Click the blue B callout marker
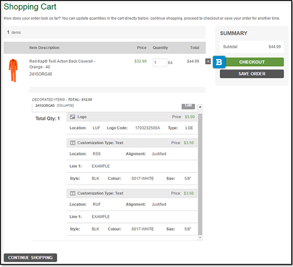This screenshot has height=267, width=293. [219, 62]
